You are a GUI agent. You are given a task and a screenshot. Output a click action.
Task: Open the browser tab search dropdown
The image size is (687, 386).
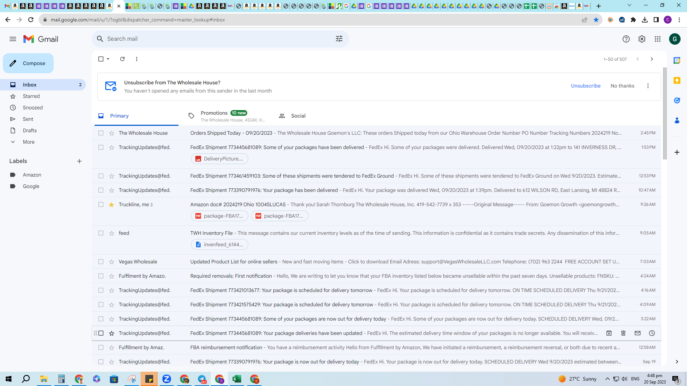pyautogui.click(x=629, y=6)
